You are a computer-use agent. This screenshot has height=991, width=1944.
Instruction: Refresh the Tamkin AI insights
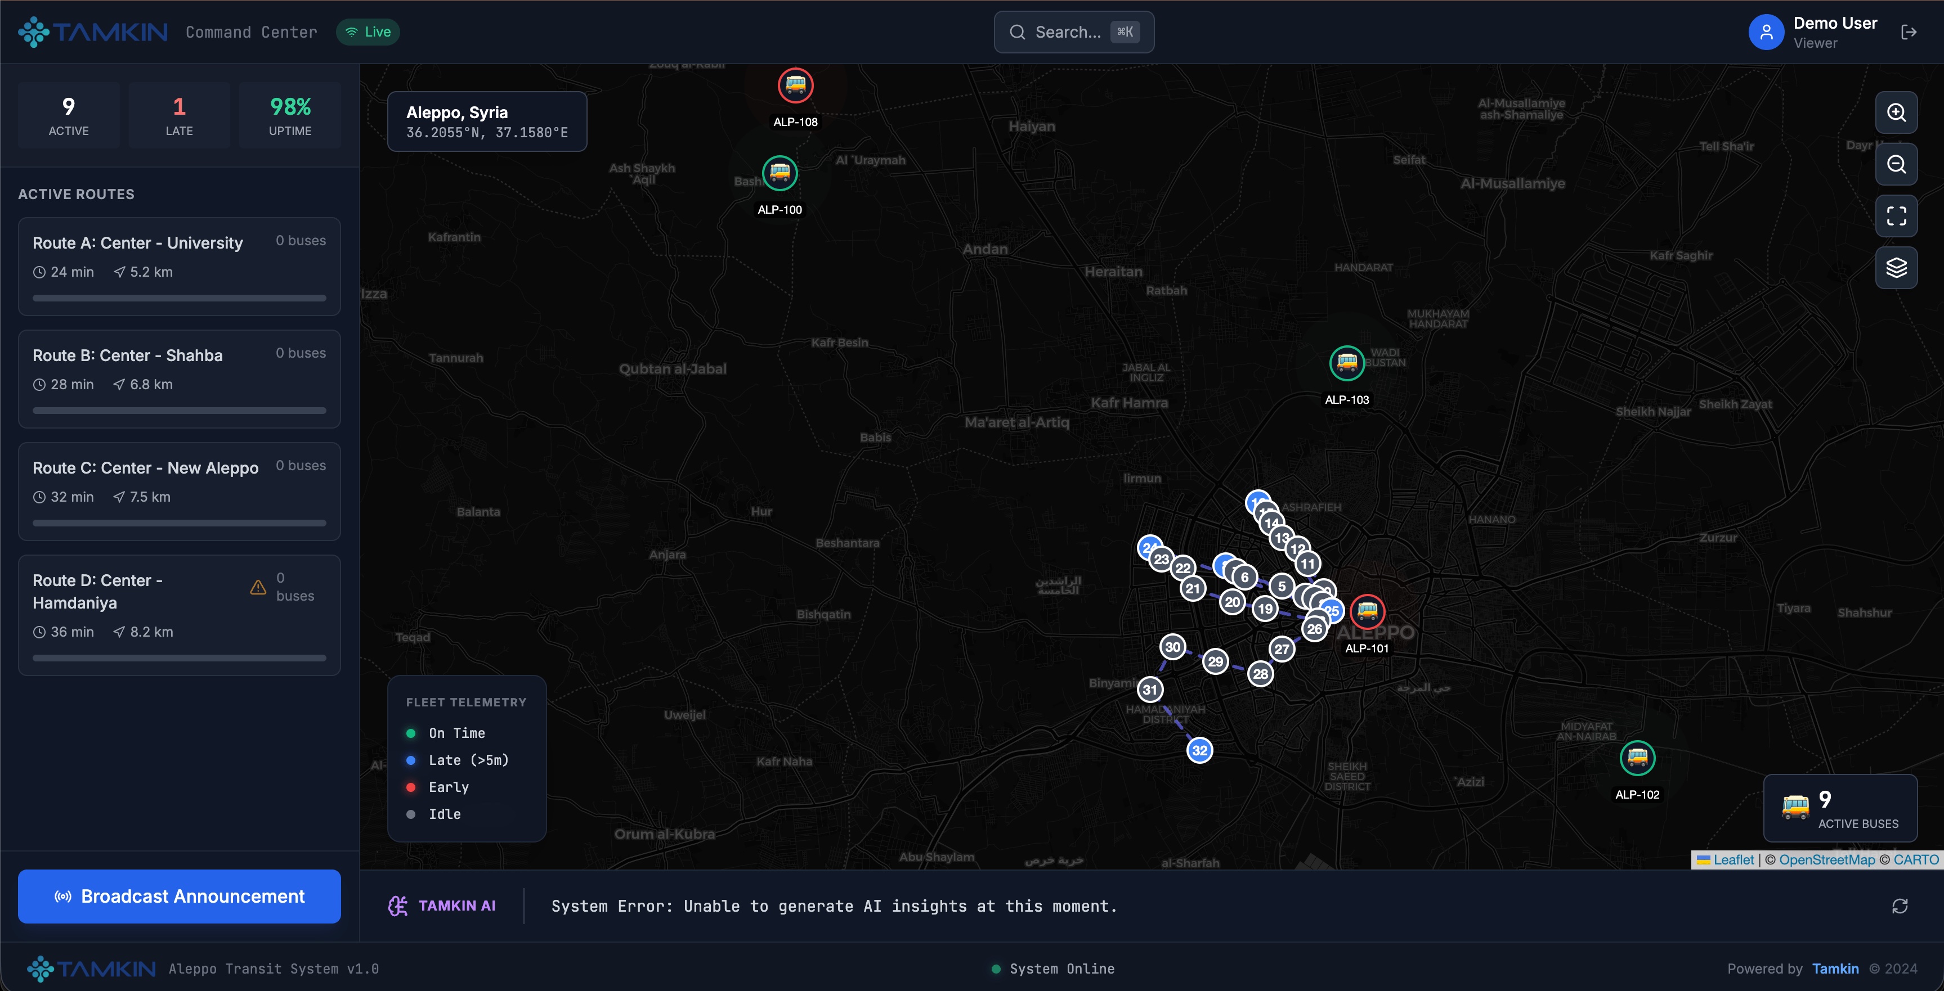(x=1900, y=906)
